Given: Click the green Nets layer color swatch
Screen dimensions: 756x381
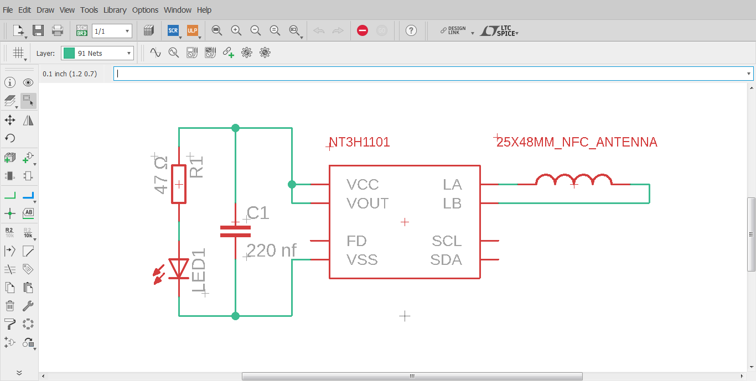Looking at the screenshot, I should [x=69, y=53].
